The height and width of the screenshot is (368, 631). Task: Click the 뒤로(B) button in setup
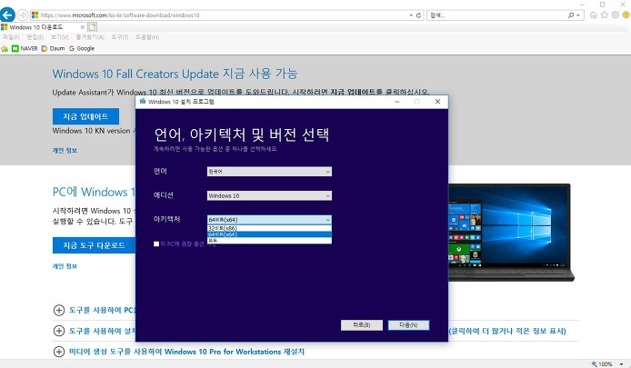tap(361, 325)
